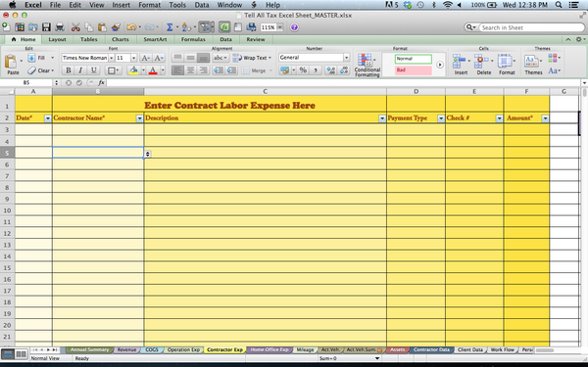Save the workbook with the floppy disk icon
Screen dimensions: 588x367
[x=46, y=27]
